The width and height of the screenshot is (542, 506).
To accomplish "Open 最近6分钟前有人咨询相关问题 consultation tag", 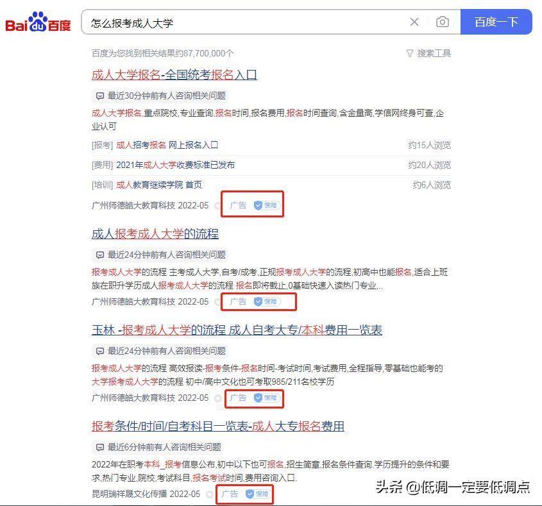I will pos(158,447).
